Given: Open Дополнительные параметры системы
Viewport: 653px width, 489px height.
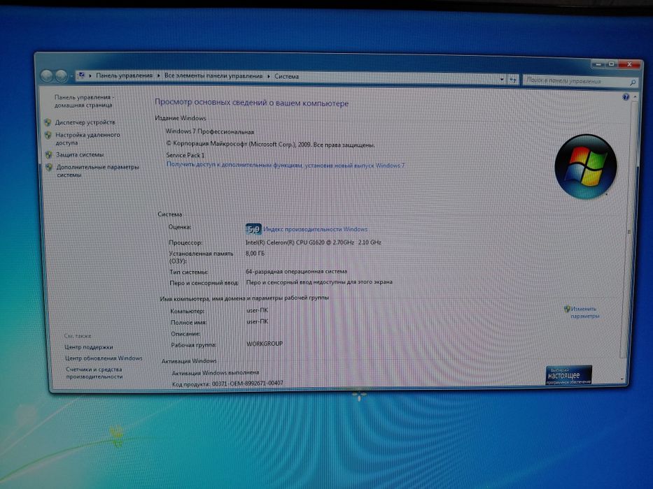Looking at the screenshot, I should click(98, 171).
